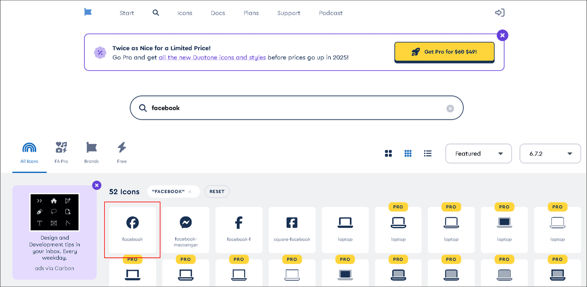
Task: Select the facebook-f icon card
Action: pos(239,230)
